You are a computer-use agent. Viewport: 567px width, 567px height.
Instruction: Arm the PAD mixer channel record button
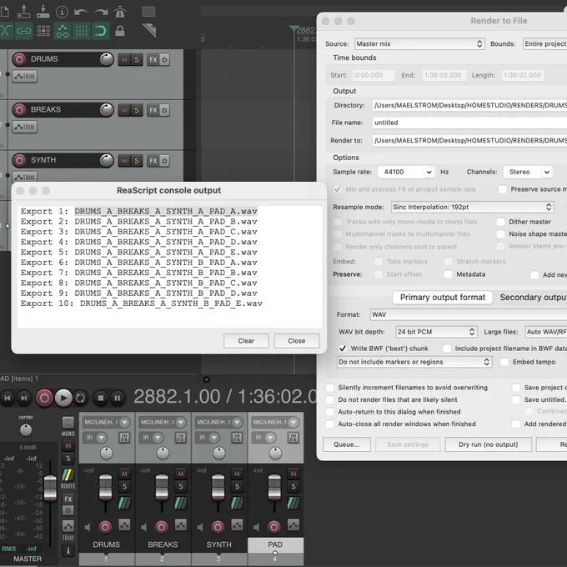(x=274, y=527)
